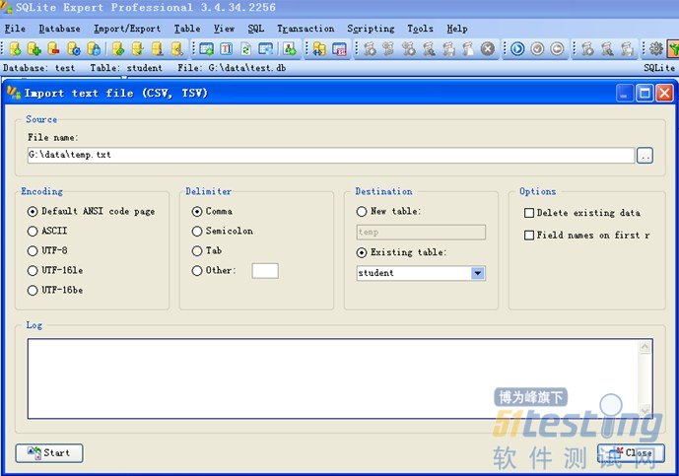Select Tab as delimiter
The image size is (679, 476).
[207, 250]
